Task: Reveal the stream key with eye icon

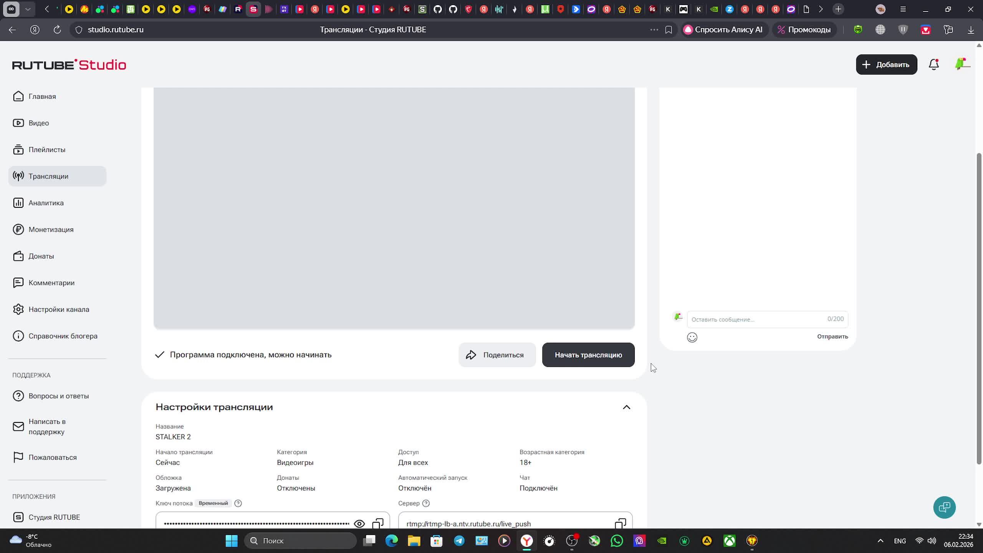Action: (x=359, y=523)
